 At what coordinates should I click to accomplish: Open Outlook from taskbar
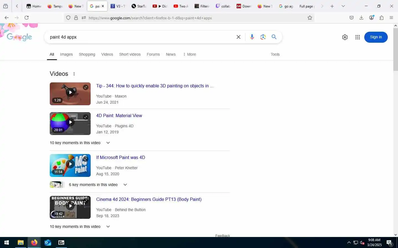(x=48, y=242)
